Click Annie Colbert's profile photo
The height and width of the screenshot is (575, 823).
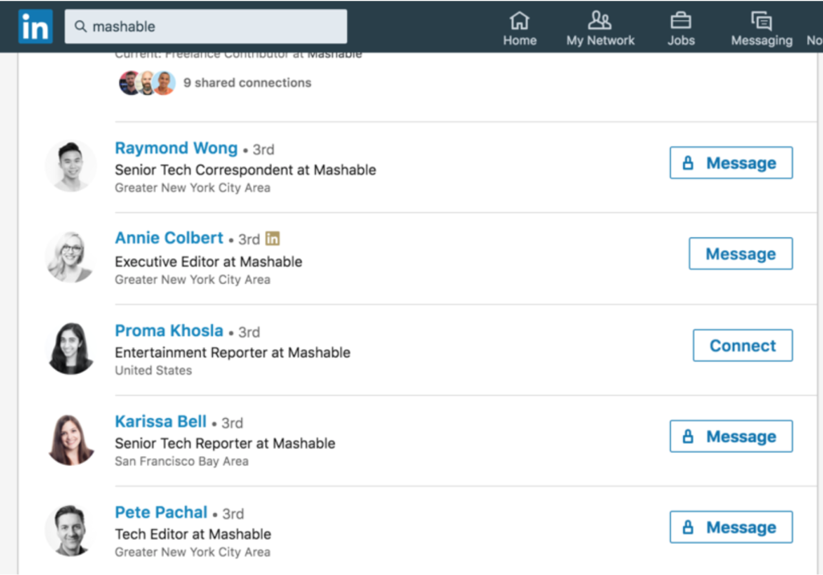click(x=71, y=257)
